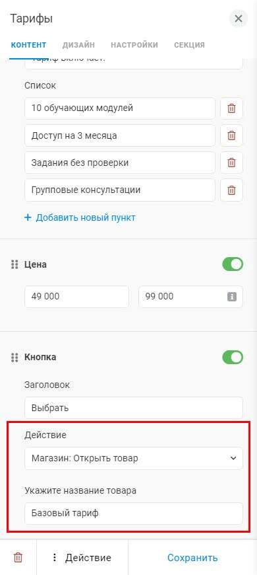This screenshot has height=575, width=257.
Task: Delete the 'Доступ на 3 месяца' list item
Action: (231, 135)
